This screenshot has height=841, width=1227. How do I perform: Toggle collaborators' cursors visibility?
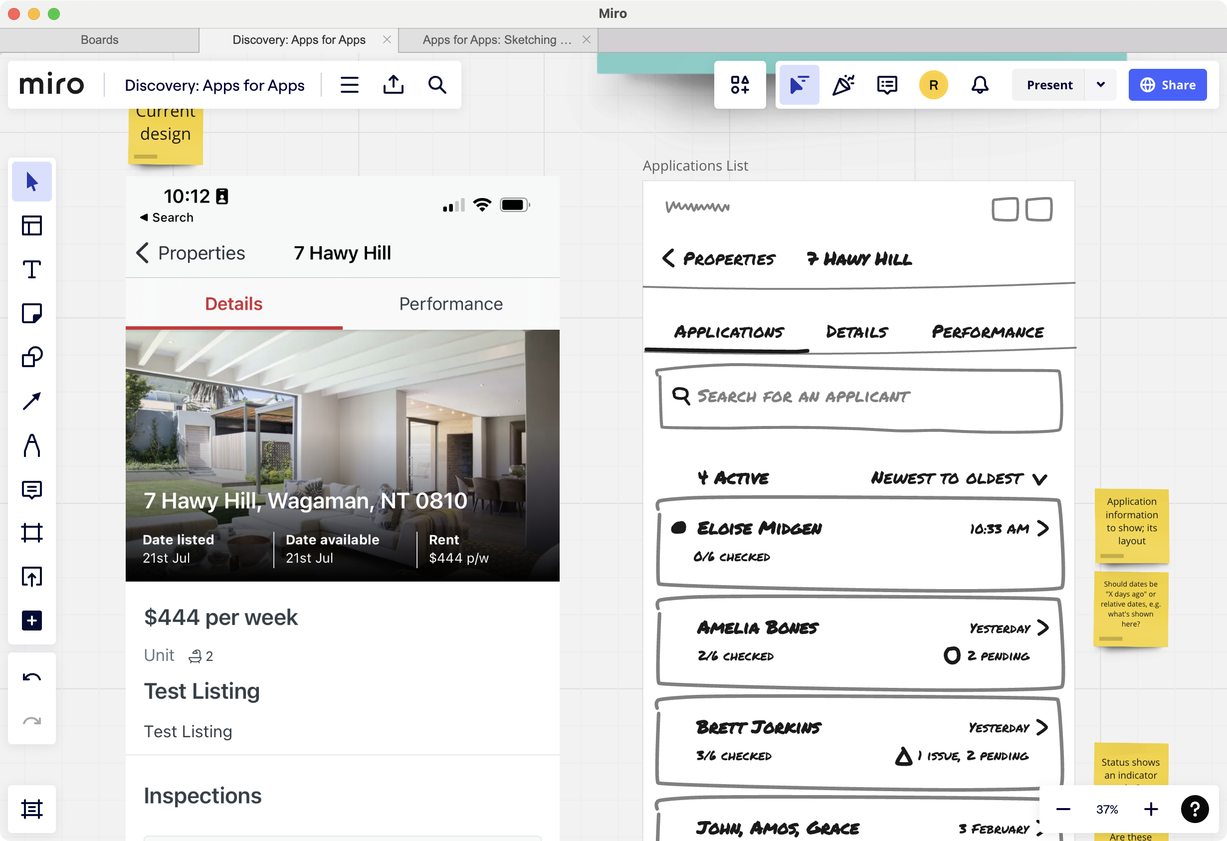(799, 84)
